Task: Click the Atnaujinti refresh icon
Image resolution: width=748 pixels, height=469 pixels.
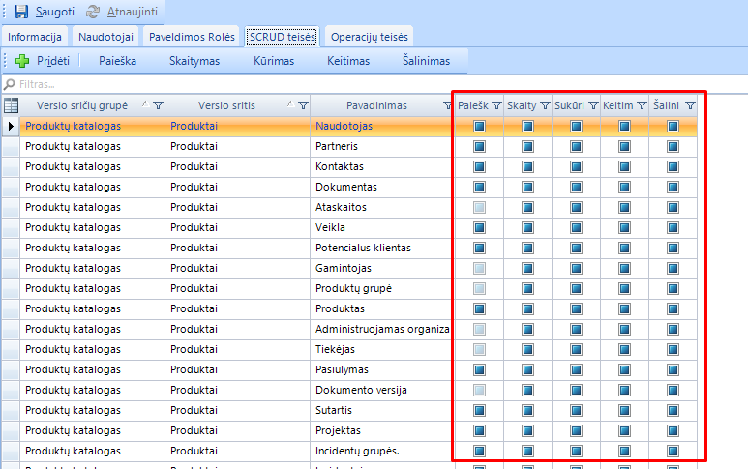Action: 93,12
